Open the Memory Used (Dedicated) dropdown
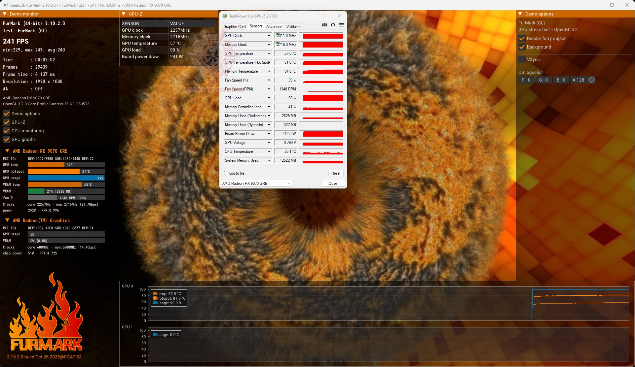635x367 pixels. point(269,116)
